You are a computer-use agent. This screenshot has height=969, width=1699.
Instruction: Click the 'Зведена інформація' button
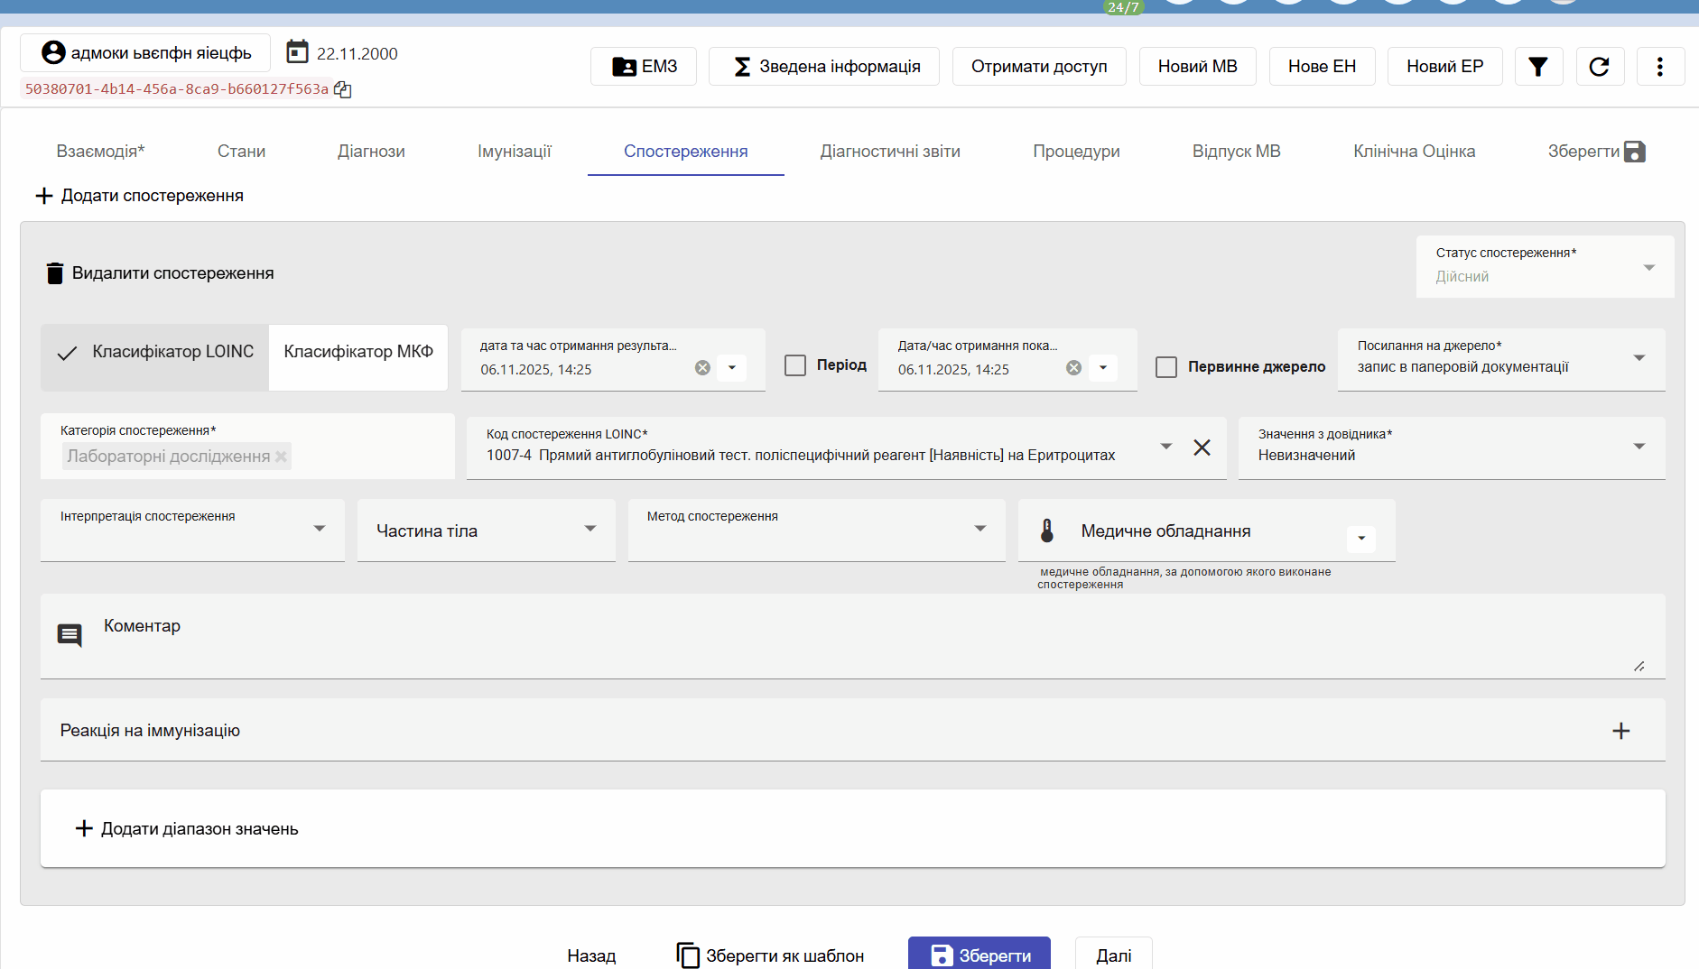point(824,67)
